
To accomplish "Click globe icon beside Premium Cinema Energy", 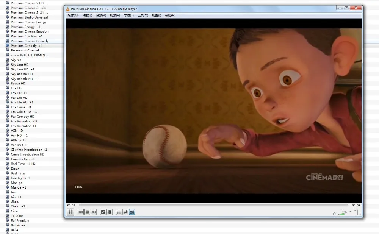I will (8, 22).
